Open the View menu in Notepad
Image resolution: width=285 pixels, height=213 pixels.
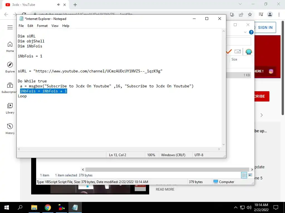point(55,26)
